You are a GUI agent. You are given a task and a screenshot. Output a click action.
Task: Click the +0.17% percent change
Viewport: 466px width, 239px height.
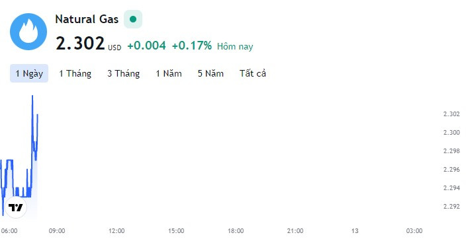point(192,46)
